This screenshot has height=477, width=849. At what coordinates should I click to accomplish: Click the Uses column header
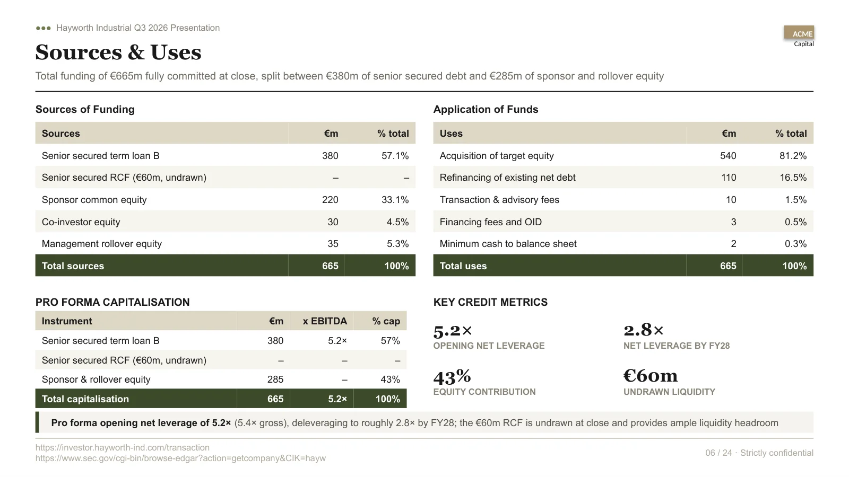point(451,134)
